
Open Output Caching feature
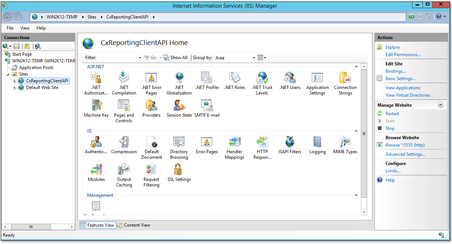click(124, 175)
